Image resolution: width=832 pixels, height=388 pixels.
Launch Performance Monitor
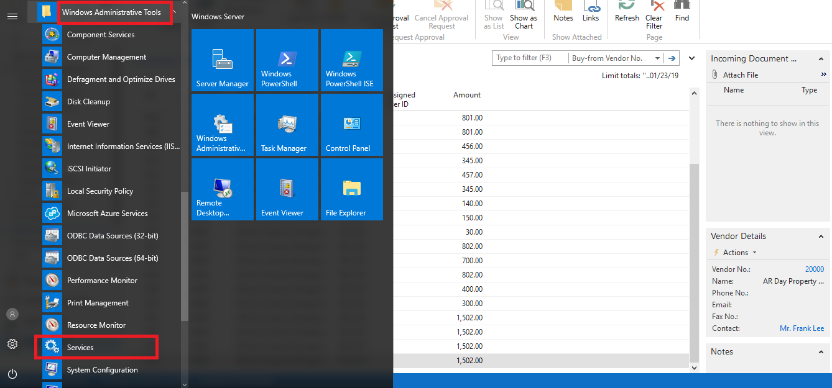(111, 281)
